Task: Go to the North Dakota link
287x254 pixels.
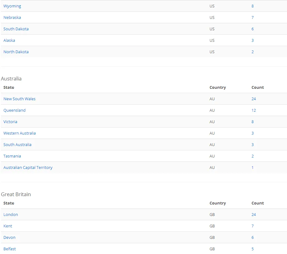Action: coord(16,52)
